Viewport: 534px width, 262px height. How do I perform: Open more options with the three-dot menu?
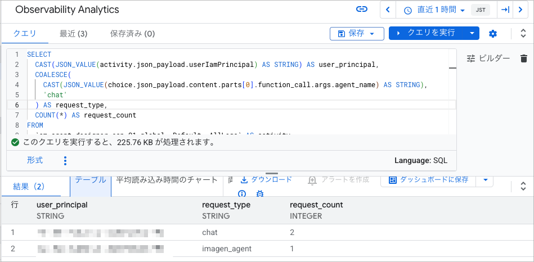tap(65, 161)
